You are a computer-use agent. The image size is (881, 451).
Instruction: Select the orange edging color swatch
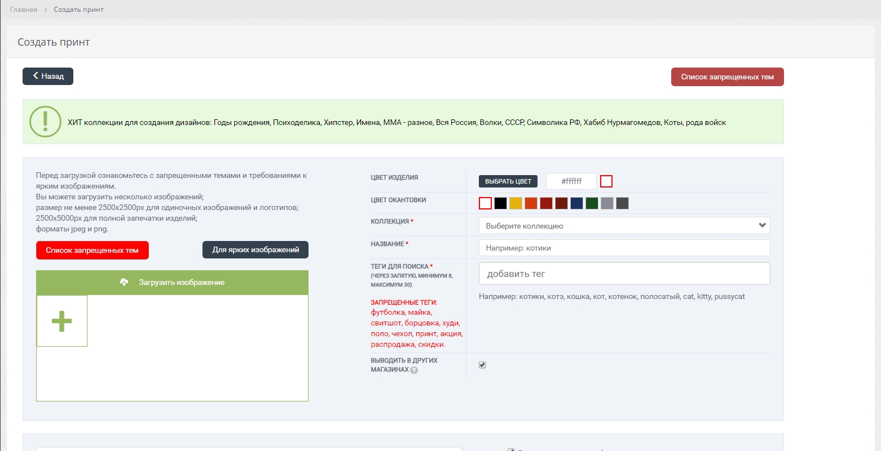coord(531,203)
